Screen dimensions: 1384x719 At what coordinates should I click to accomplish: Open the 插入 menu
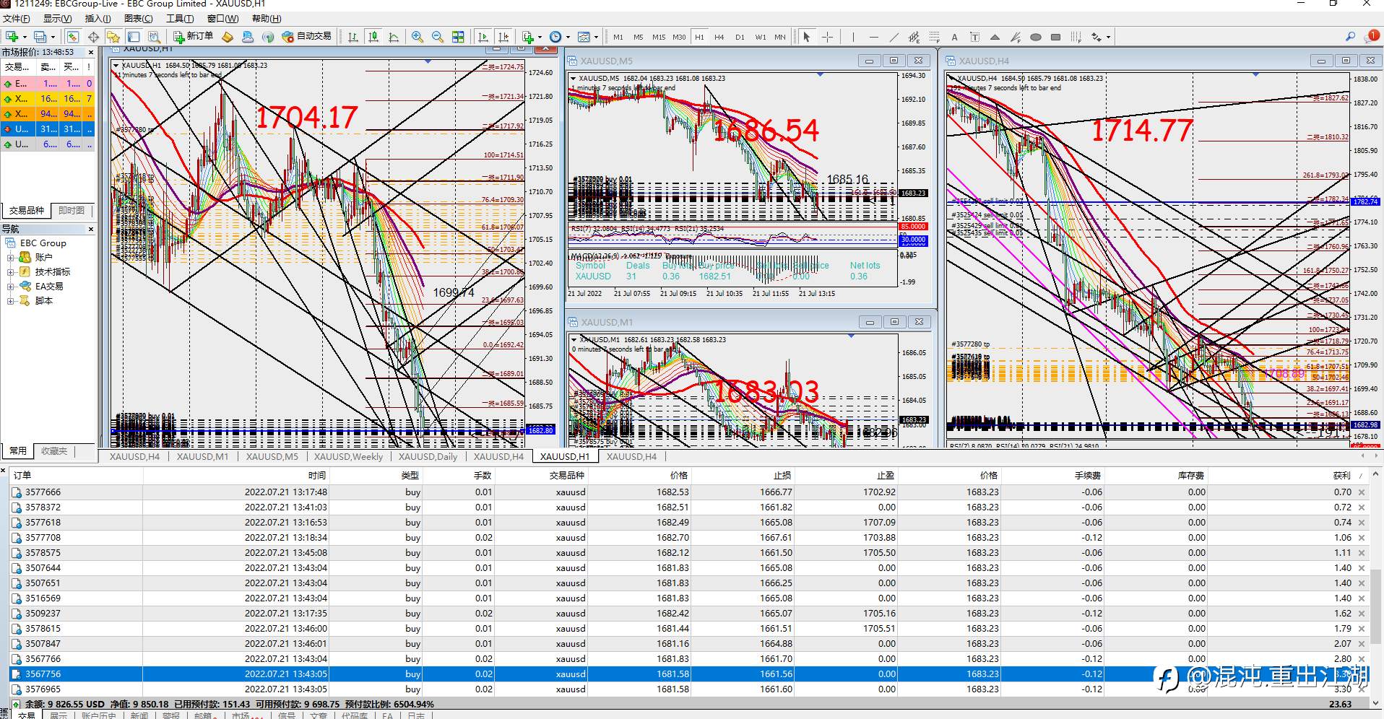click(x=98, y=19)
